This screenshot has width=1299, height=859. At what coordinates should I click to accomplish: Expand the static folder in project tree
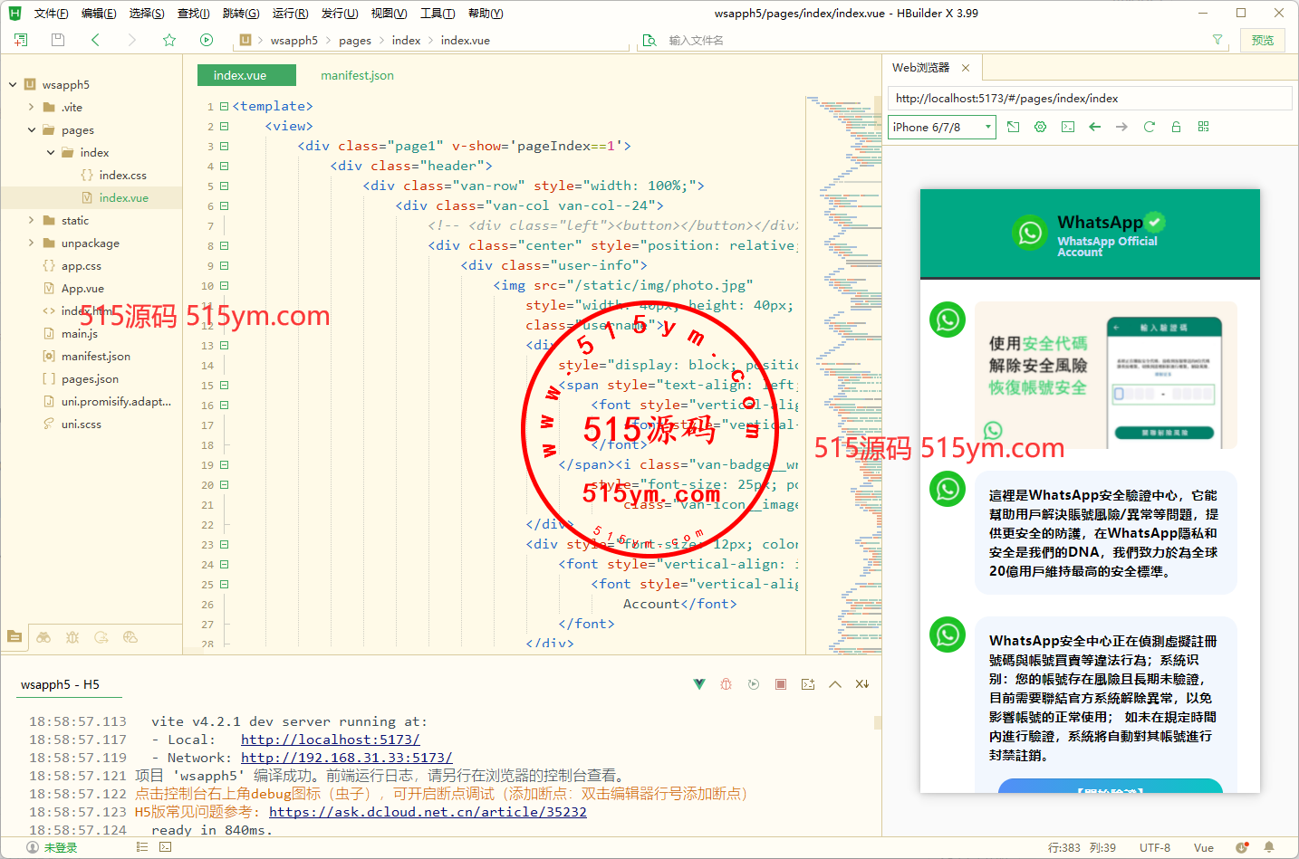pos(32,220)
